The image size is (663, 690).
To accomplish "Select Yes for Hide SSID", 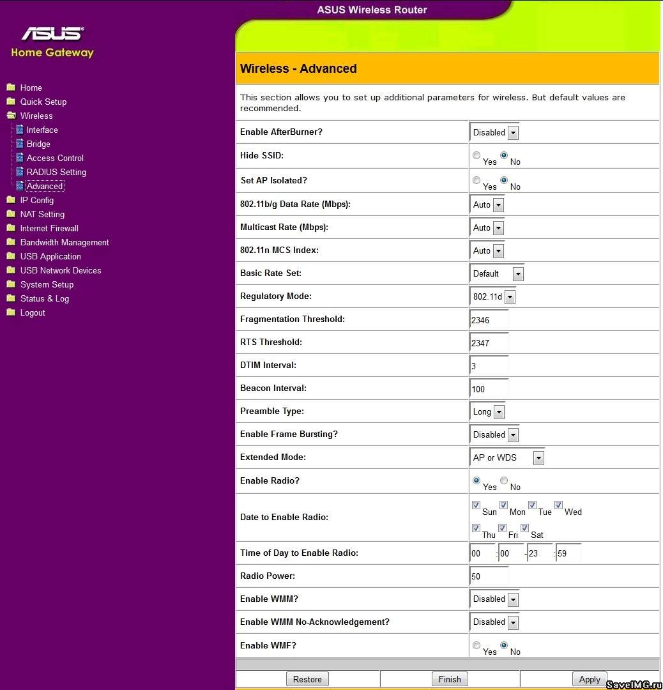I will click(x=476, y=155).
